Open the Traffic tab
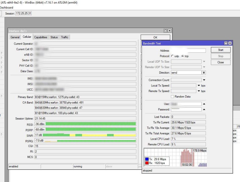 click(x=65, y=37)
